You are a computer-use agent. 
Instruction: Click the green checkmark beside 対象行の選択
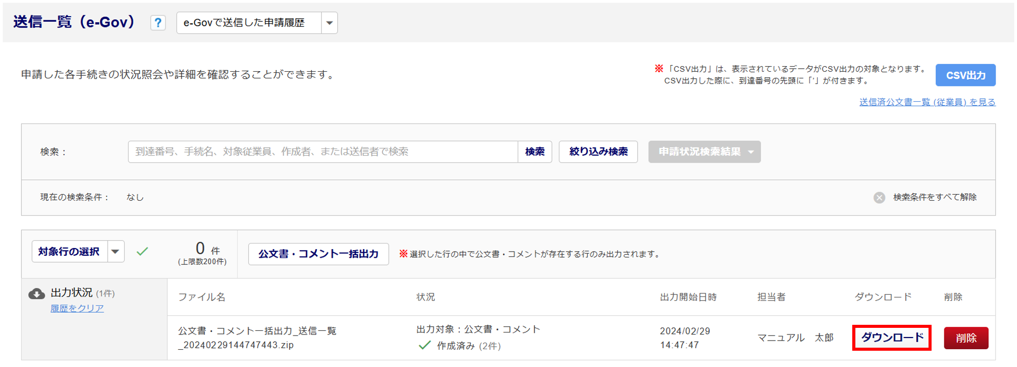[x=142, y=251]
